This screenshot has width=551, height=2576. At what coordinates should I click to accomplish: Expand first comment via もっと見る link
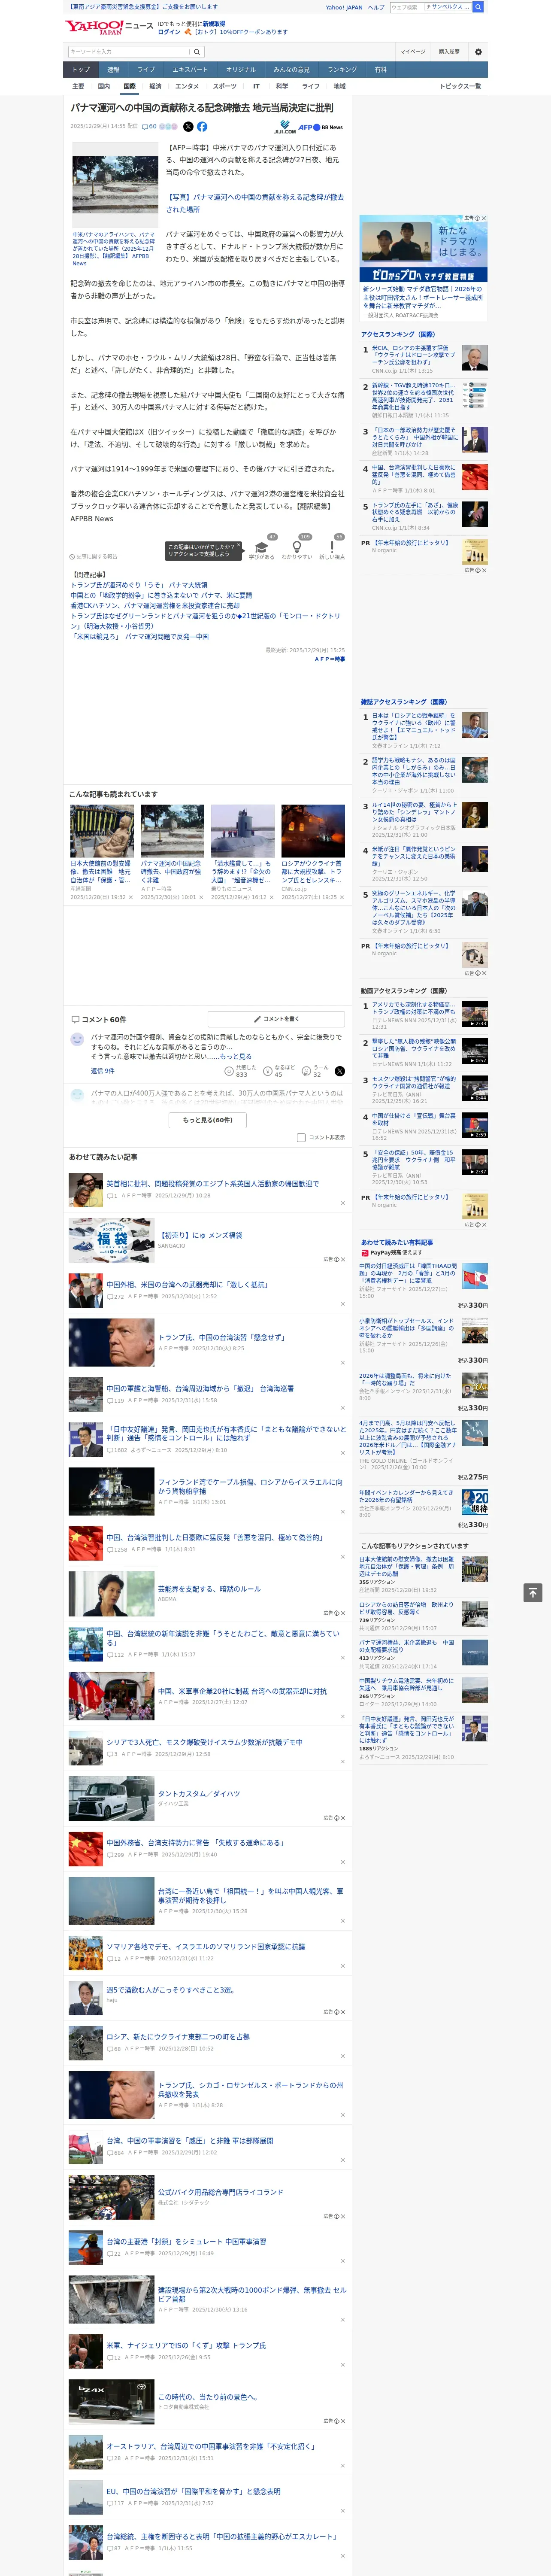236,1056
